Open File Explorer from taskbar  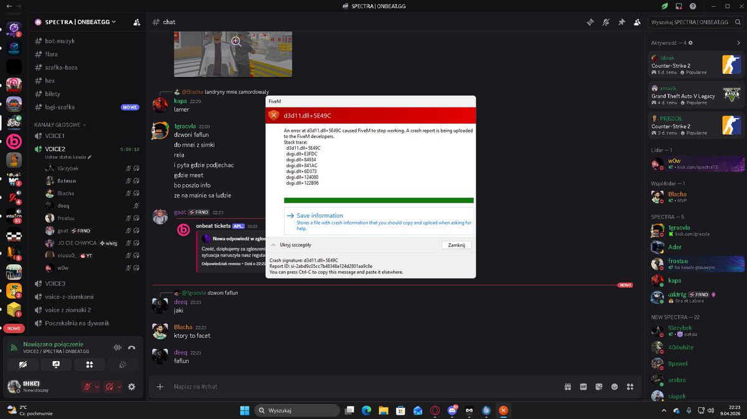click(x=384, y=410)
